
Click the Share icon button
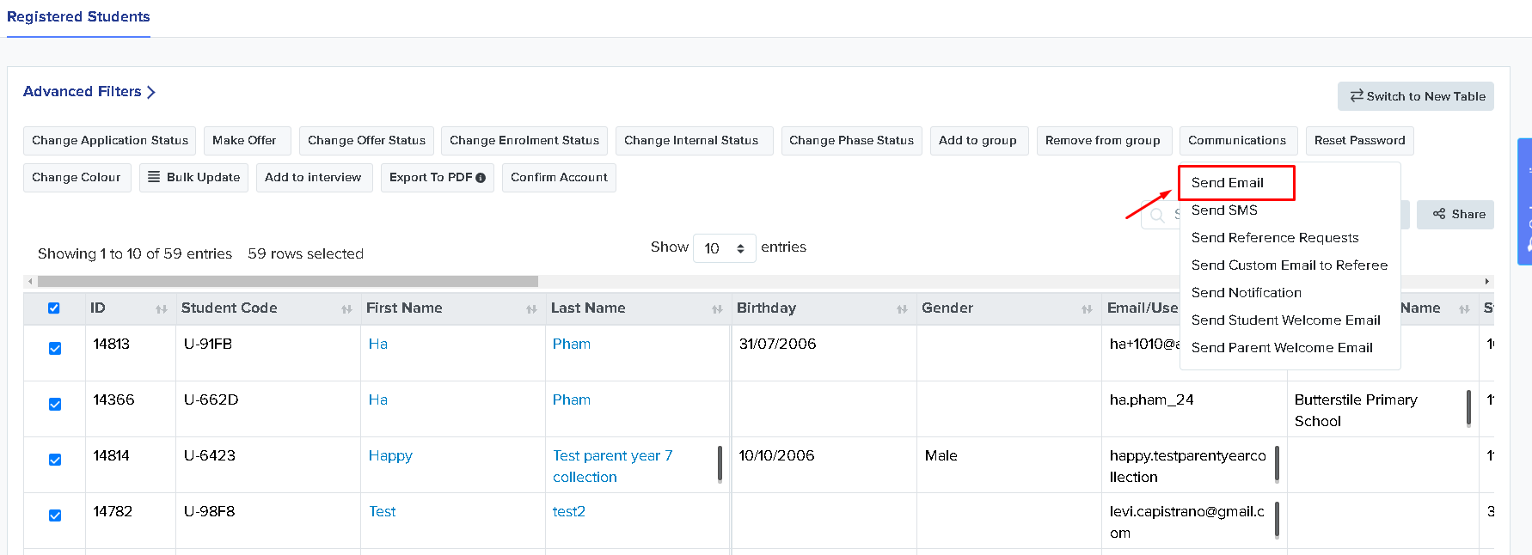point(1455,215)
